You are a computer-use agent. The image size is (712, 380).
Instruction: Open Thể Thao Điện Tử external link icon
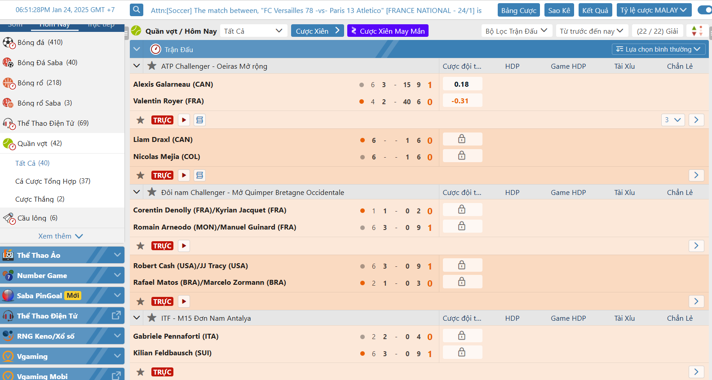pyautogui.click(x=116, y=315)
